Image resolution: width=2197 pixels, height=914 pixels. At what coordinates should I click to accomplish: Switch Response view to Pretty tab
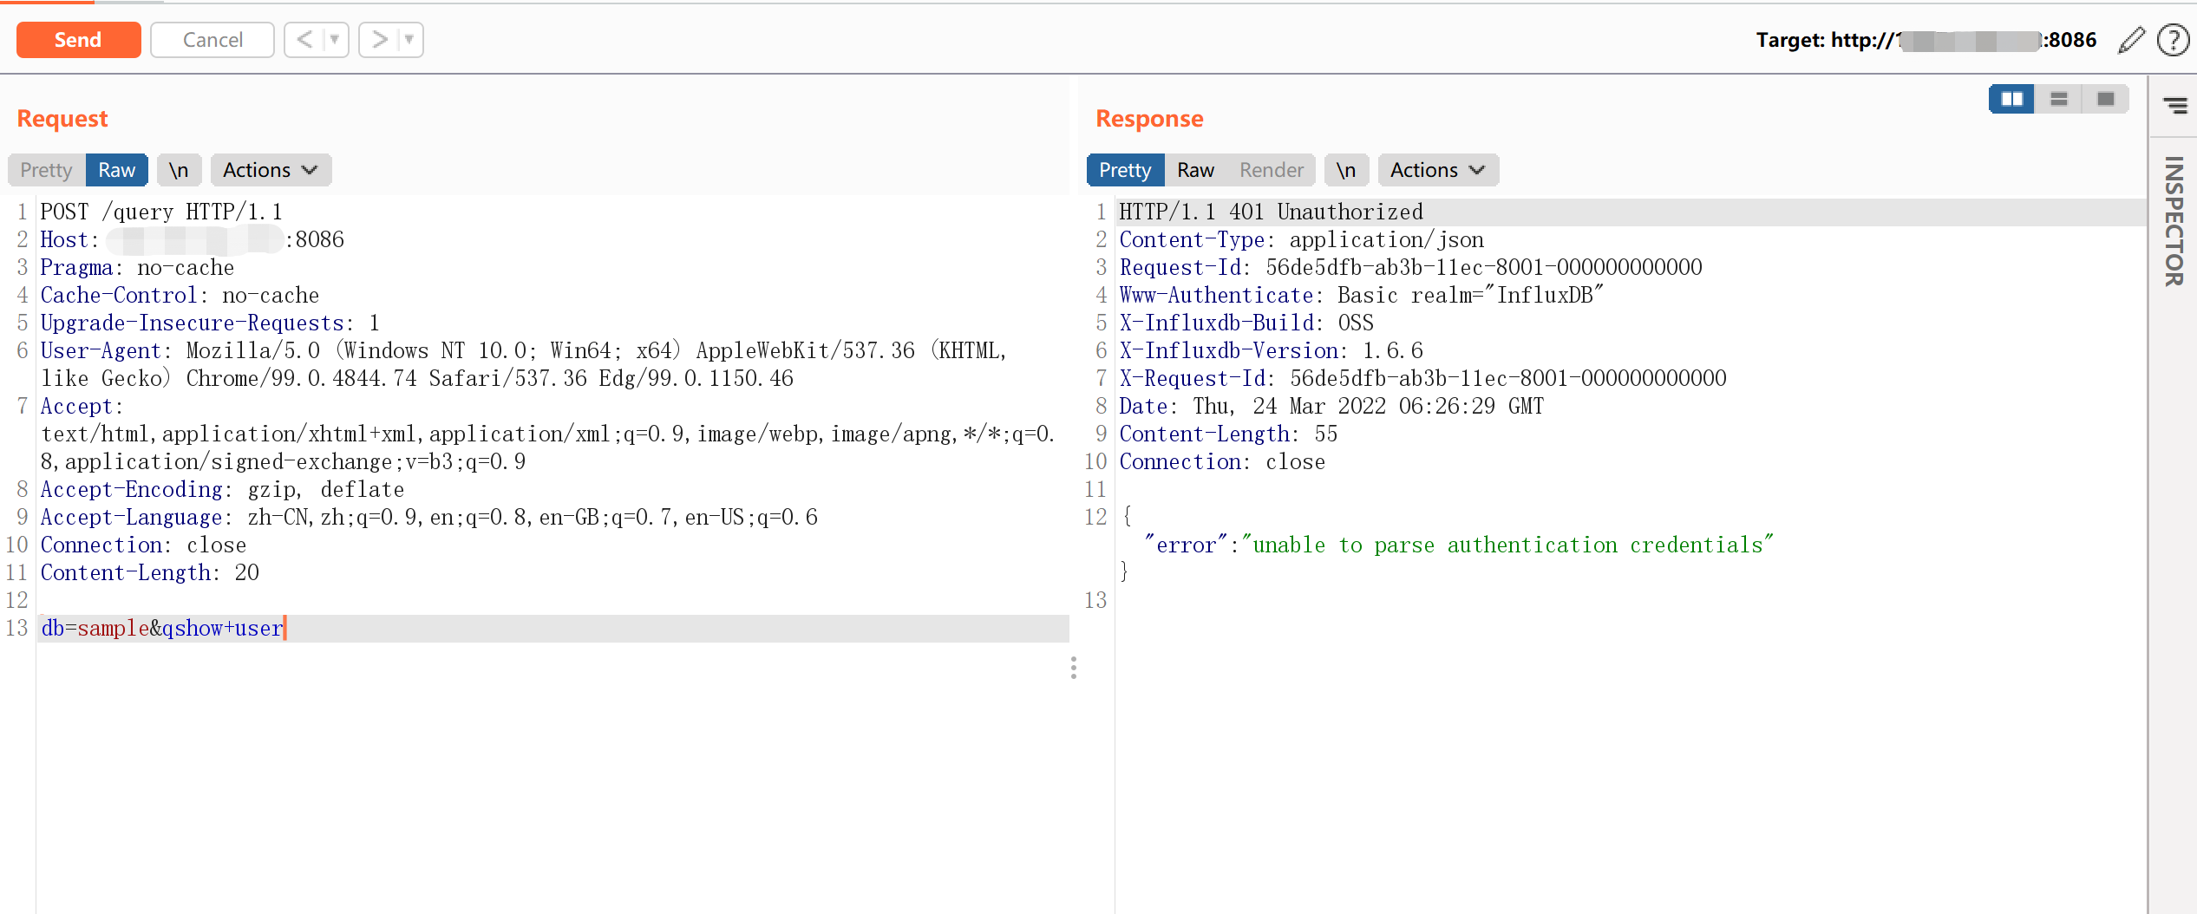pyautogui.click(x=1125, y=170)
